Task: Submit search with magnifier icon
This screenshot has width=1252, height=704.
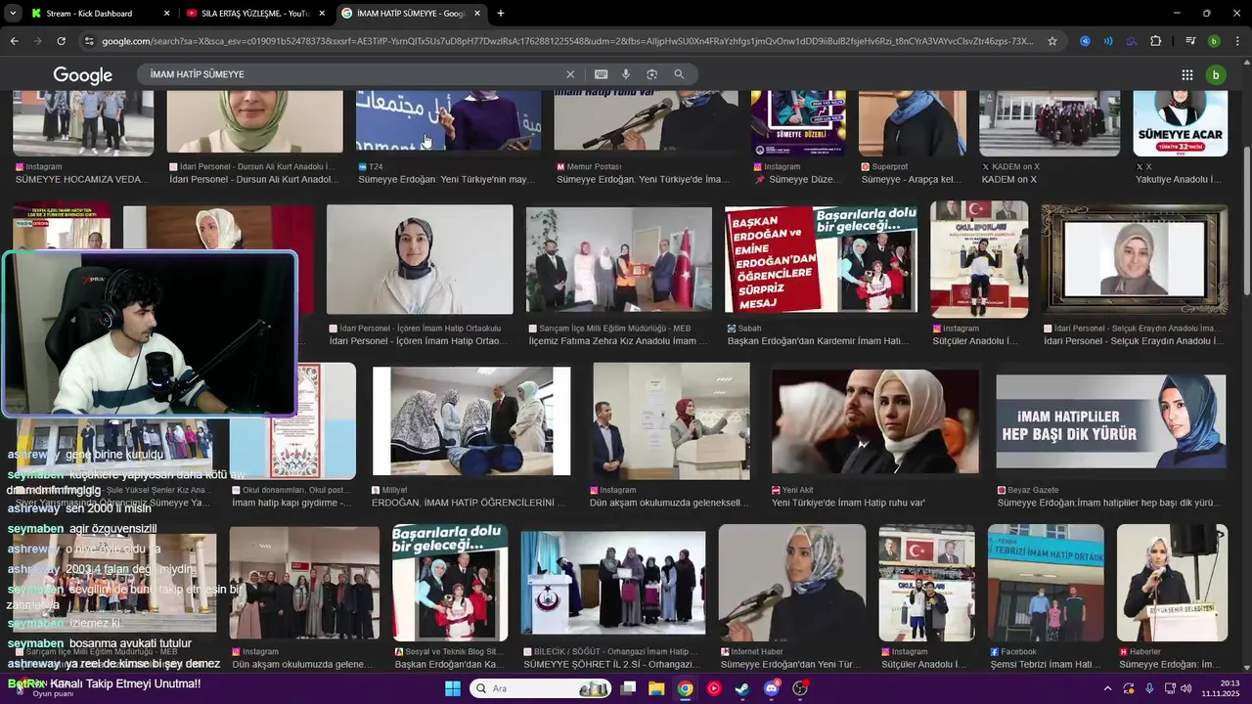Action: 679,74
